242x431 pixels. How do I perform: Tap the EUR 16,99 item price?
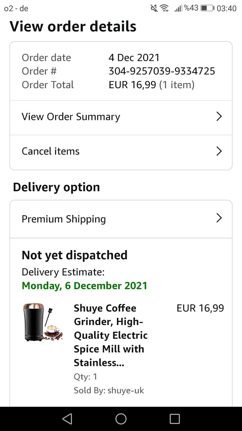200,308
